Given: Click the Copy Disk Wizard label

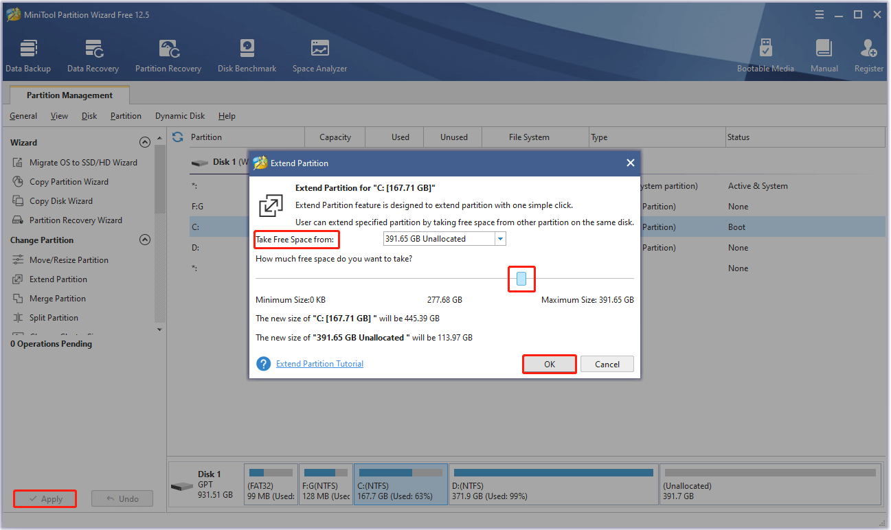Looking at the screenshot, I should pos(61,201).
